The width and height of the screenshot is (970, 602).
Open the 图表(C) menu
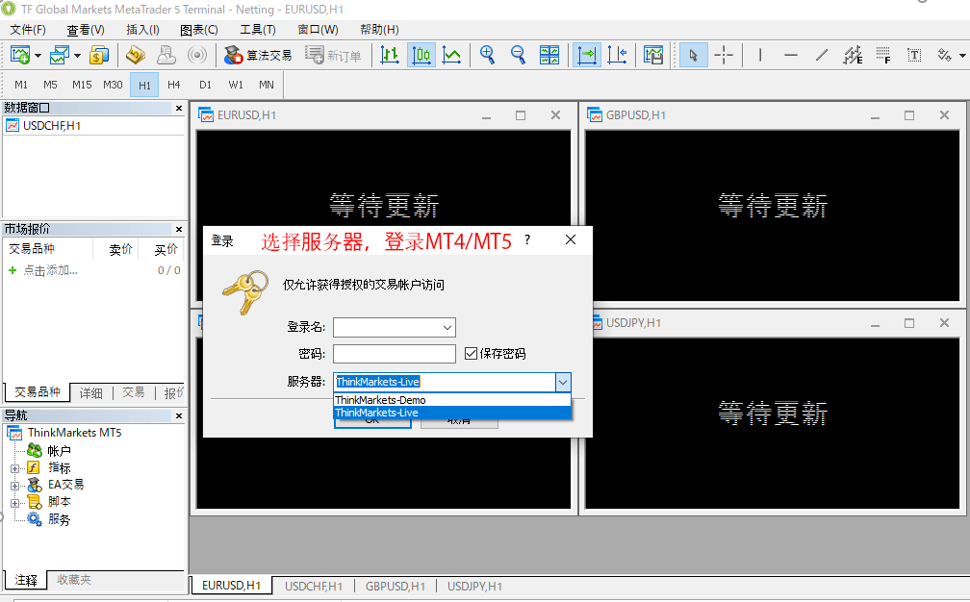[x=199, y=30]
